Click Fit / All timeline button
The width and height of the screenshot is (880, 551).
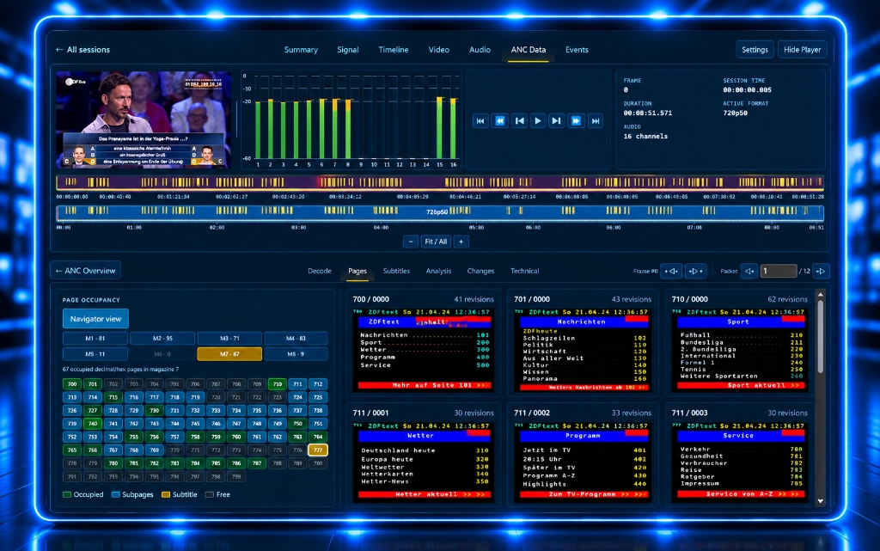coord(436,242)
